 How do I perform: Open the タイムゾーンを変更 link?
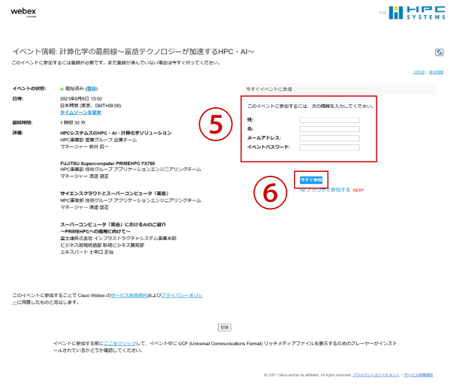(80, 113)
